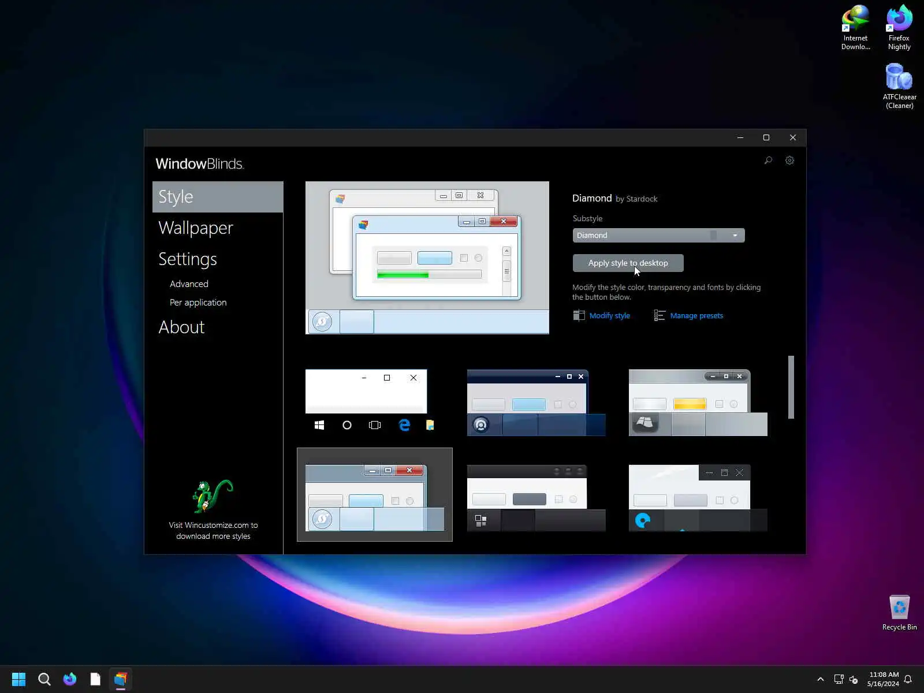924x693 pixels.
Task: Switch to the Style section
Action: pos(218,197)
